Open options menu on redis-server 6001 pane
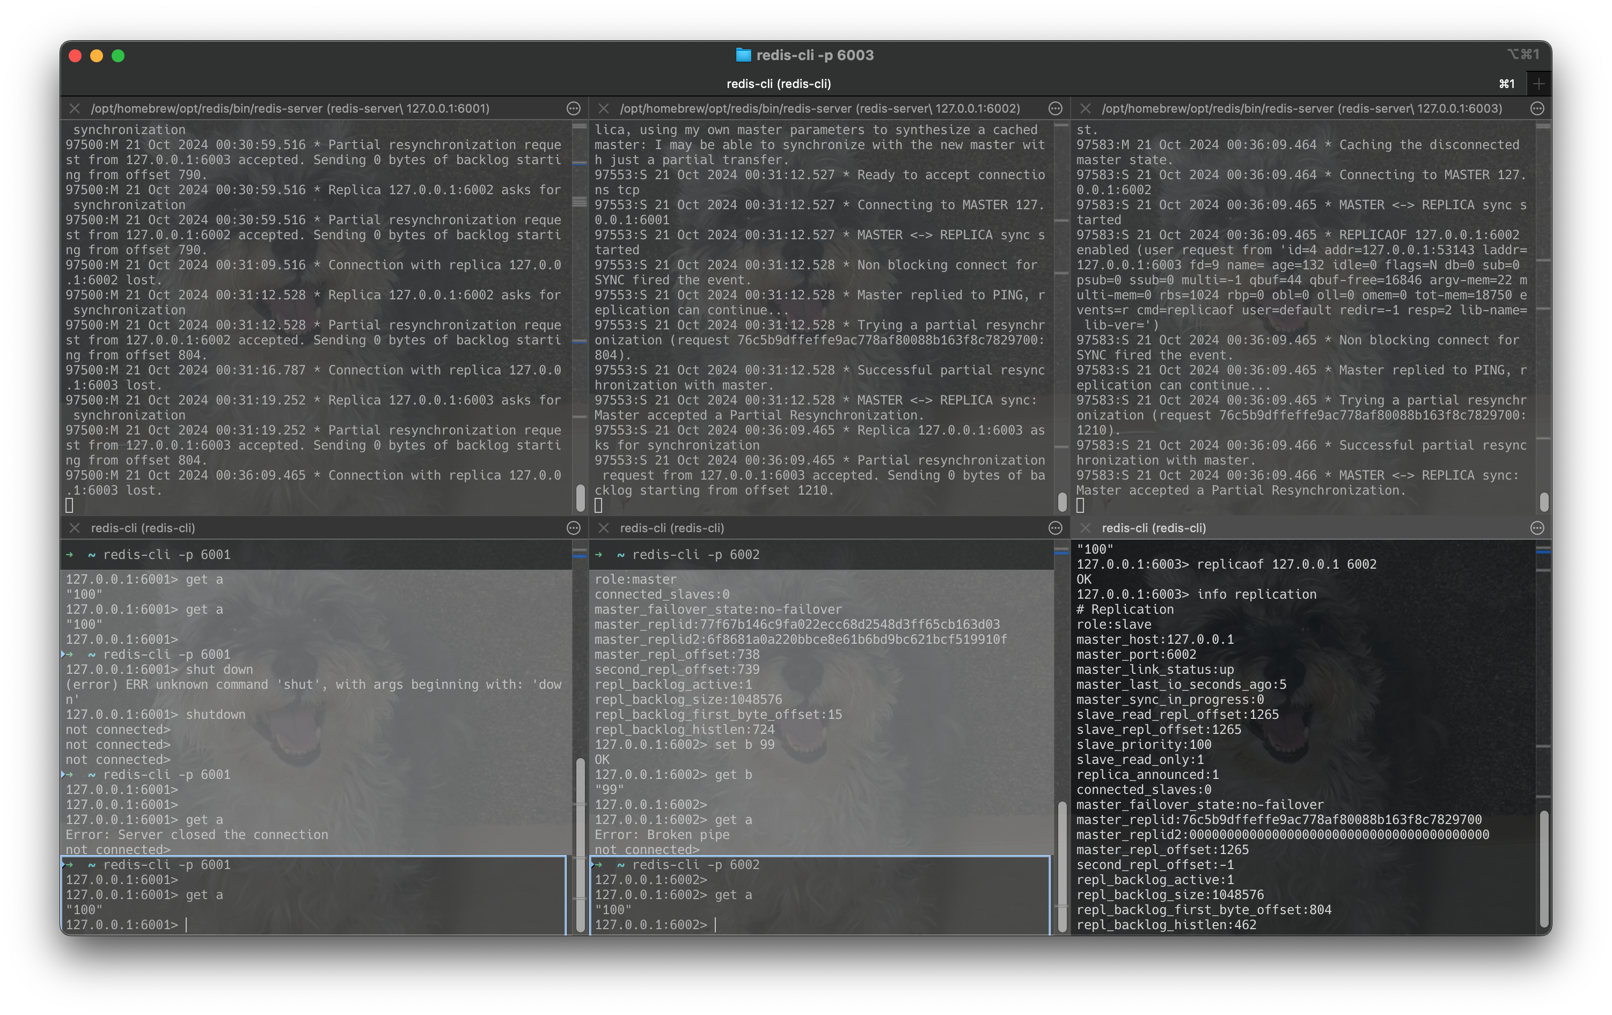 pos(574,108)
